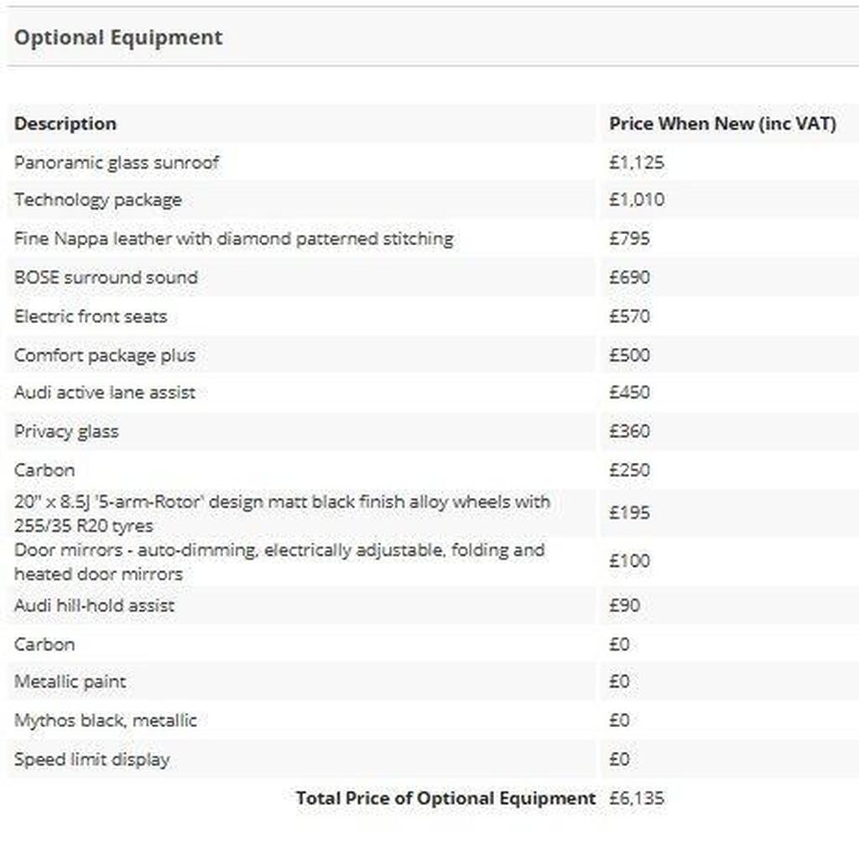Select the Technology package entry
Screen dimensions: 859x847
[x=98, y=200]
